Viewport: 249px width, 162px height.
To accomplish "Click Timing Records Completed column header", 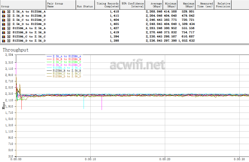I will point(107,5).
